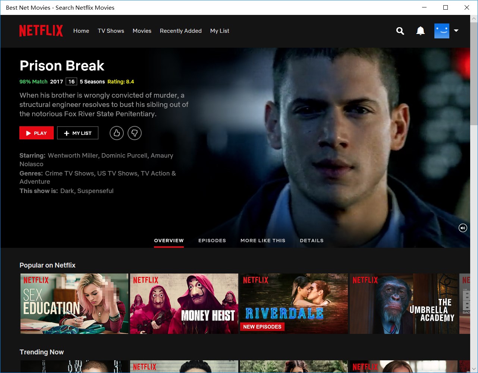478x373 pixels.
Task: Open The Umbrella Academy thumbnail
Action: [x=404, y=304]
